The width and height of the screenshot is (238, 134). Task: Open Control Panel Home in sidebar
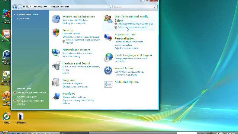28,15
